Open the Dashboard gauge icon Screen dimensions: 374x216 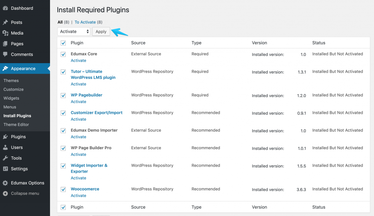(x=5, y=8)
